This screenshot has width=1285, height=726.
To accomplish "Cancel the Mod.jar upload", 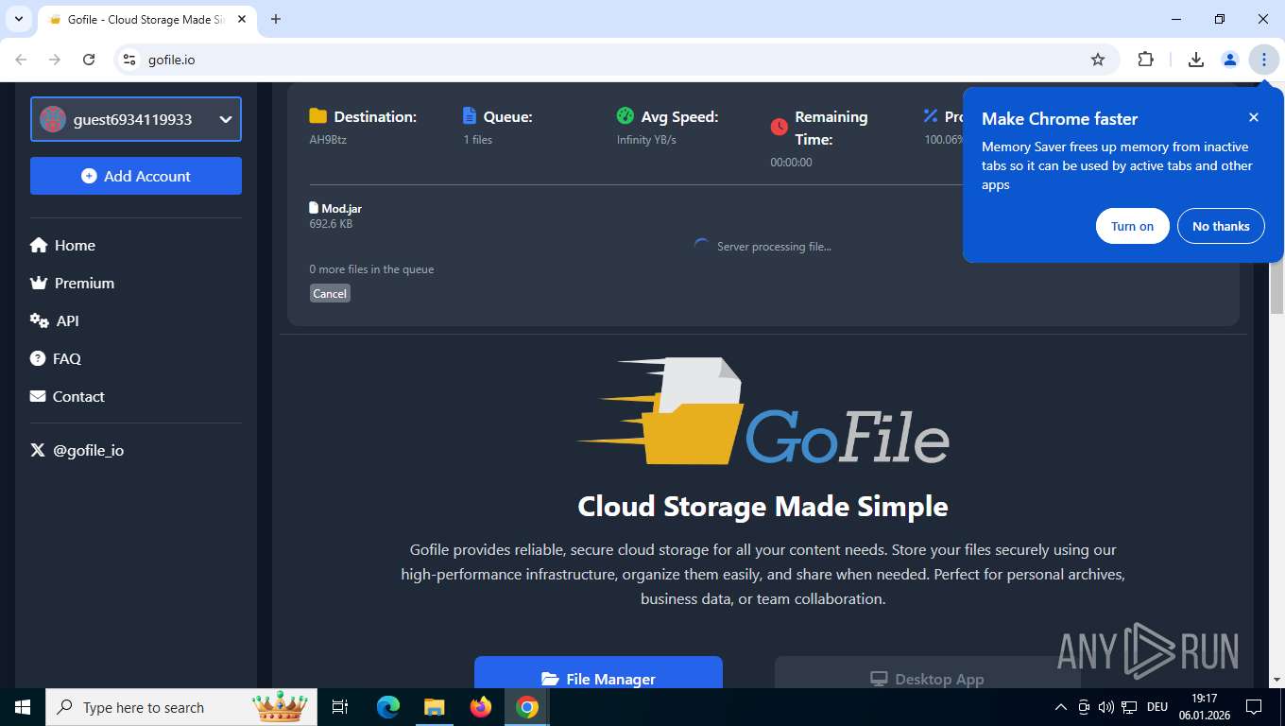I will pos(330,293).
